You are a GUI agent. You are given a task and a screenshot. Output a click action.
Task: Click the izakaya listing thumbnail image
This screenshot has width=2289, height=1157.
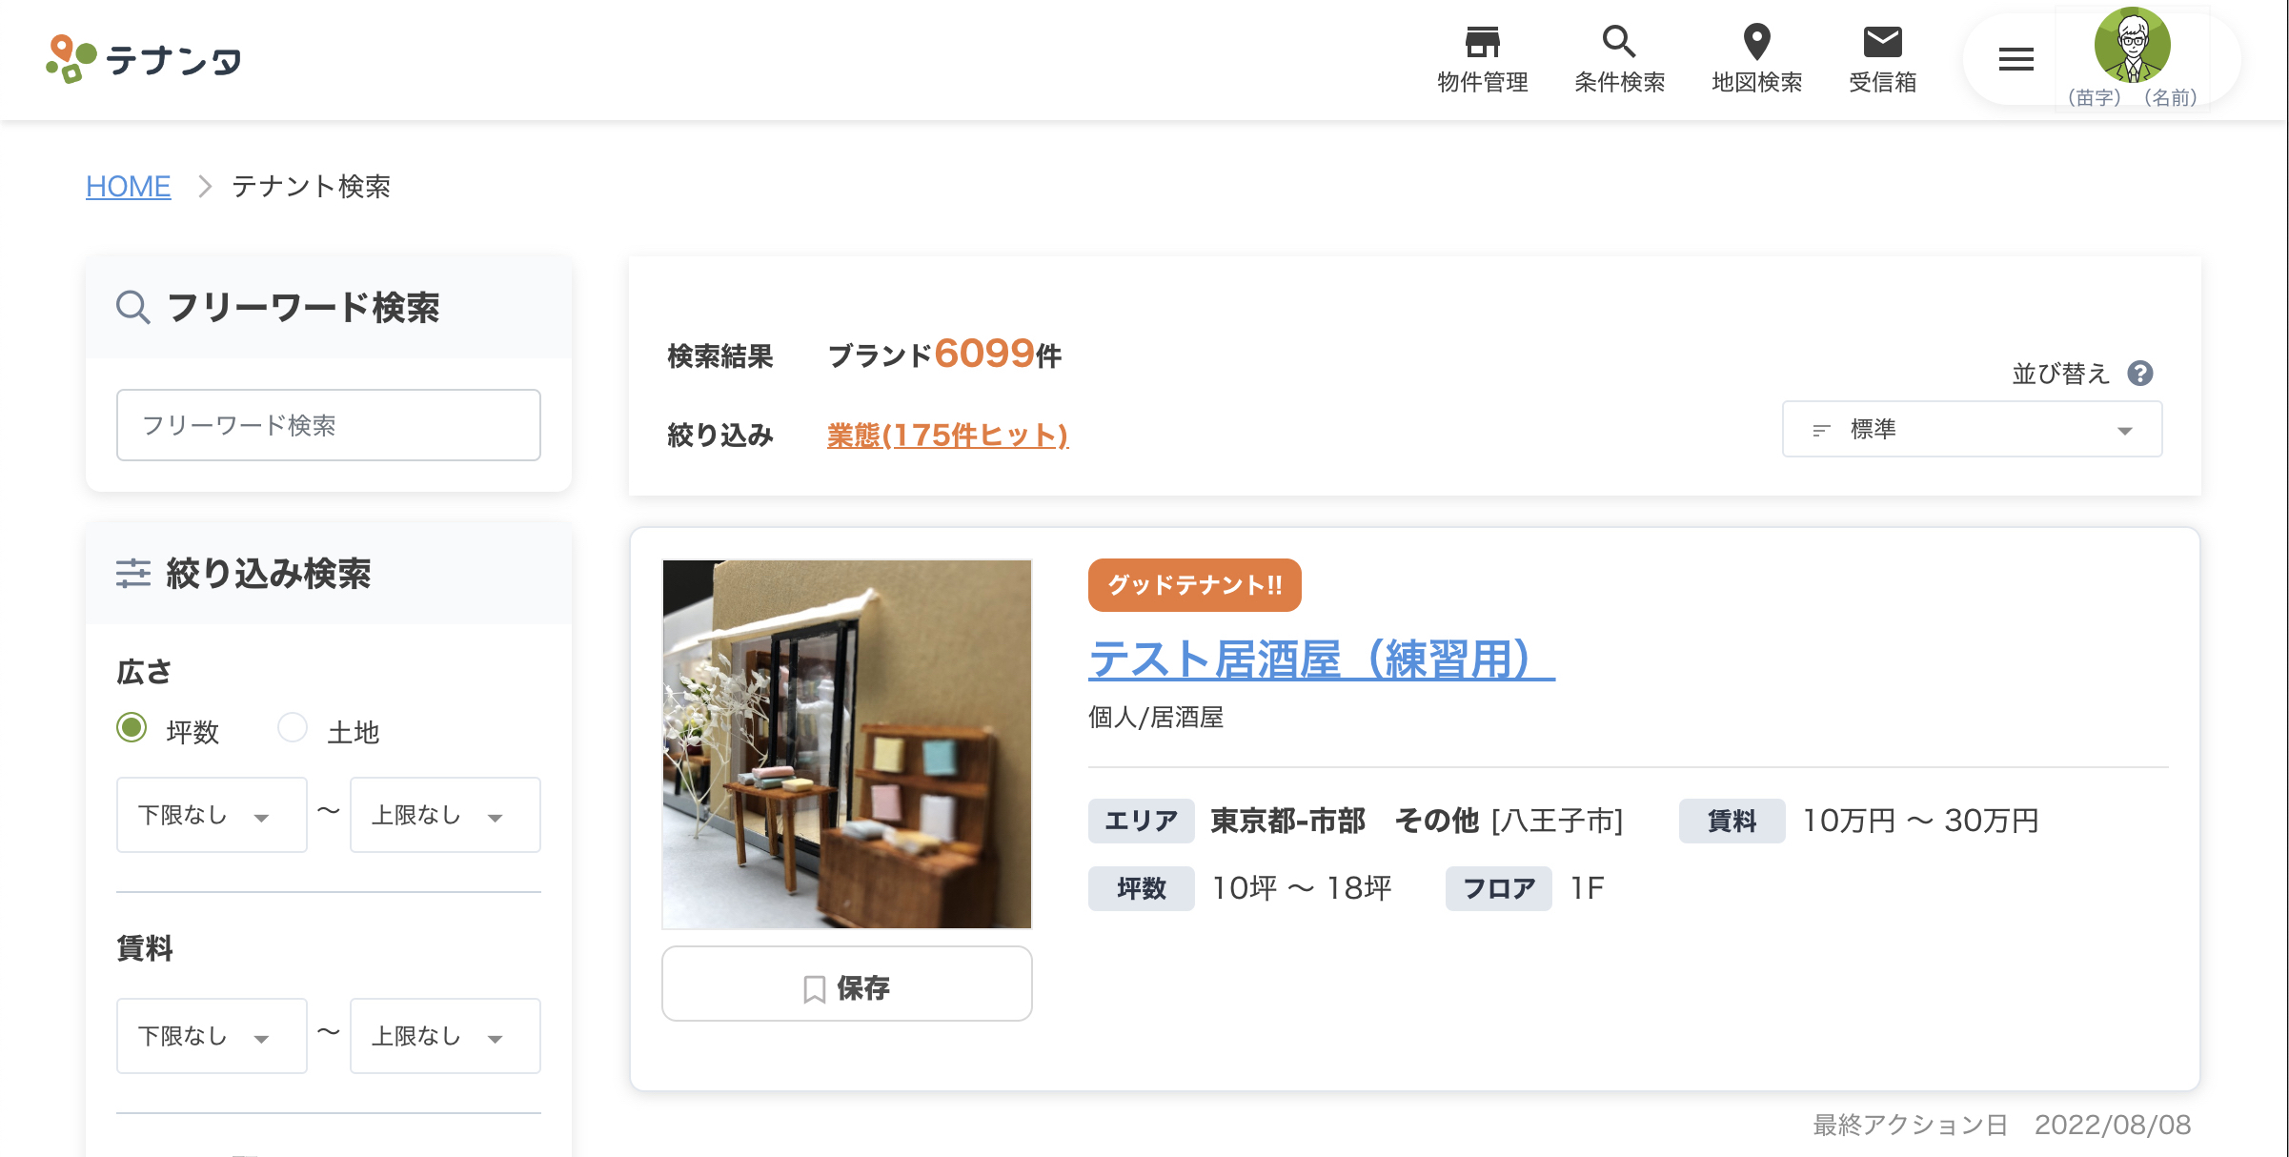click(846, 743)
